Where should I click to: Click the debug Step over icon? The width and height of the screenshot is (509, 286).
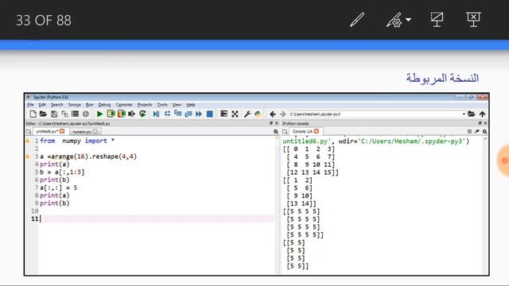[x=167, y=114]
